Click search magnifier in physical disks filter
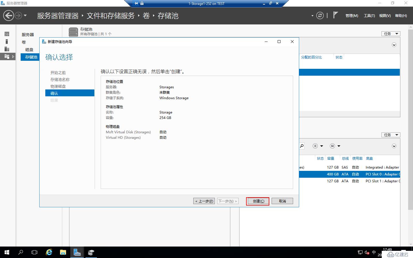The height and width of the screenshot is (258, 413). coord(302,146)
